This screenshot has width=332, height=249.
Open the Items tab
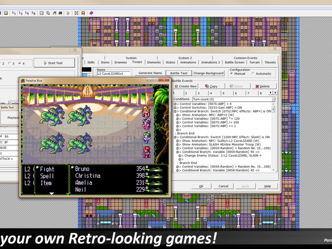pos(105,62)
